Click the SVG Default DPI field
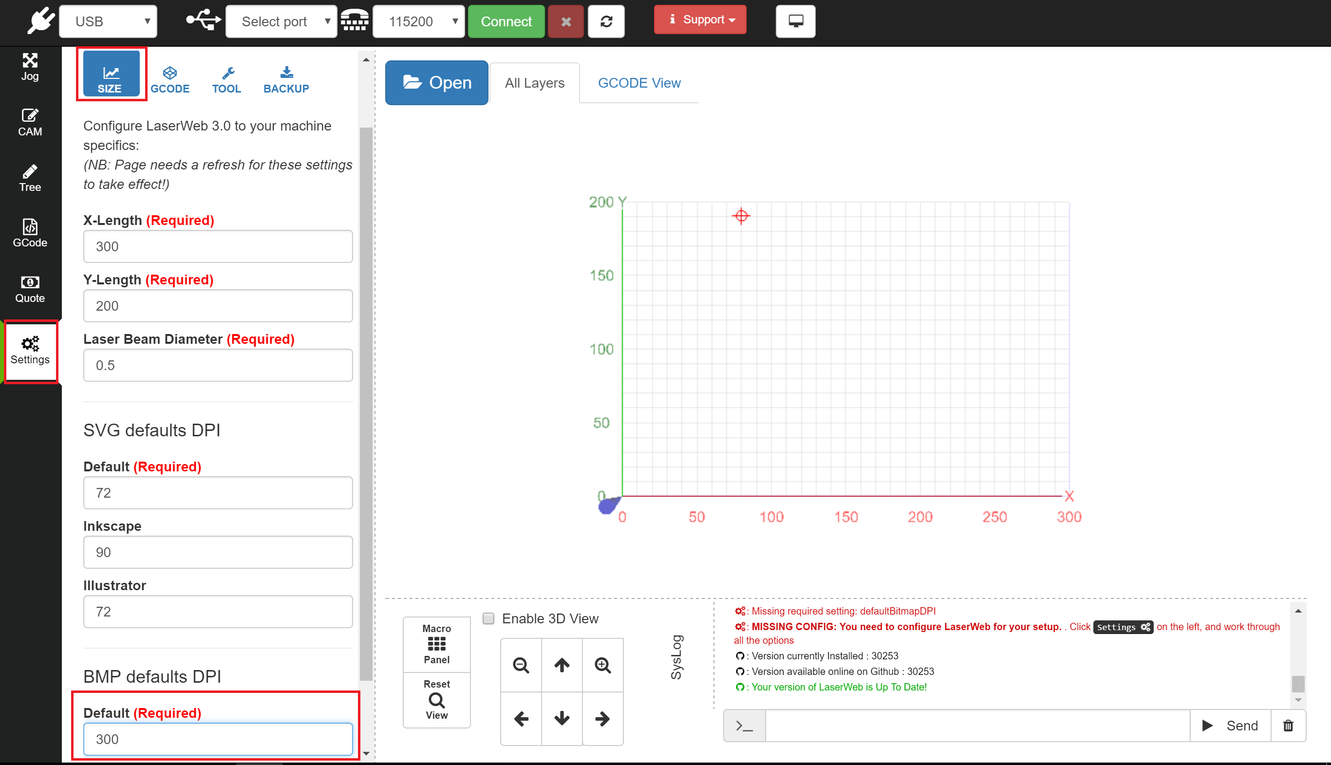 (218, 493)
